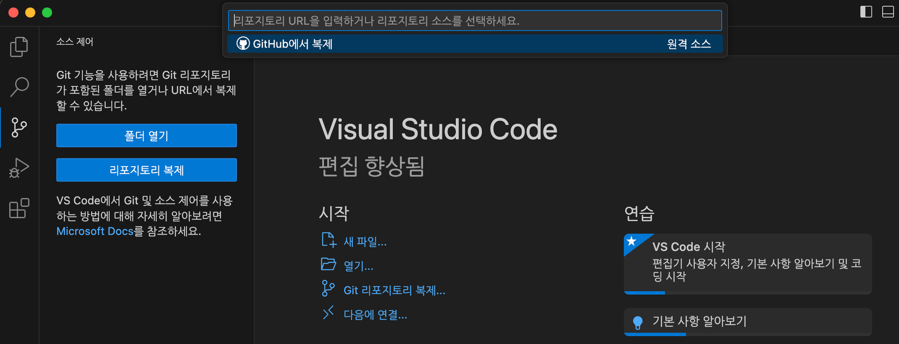Click '다음에 연결...' link

tap(375, 315)
